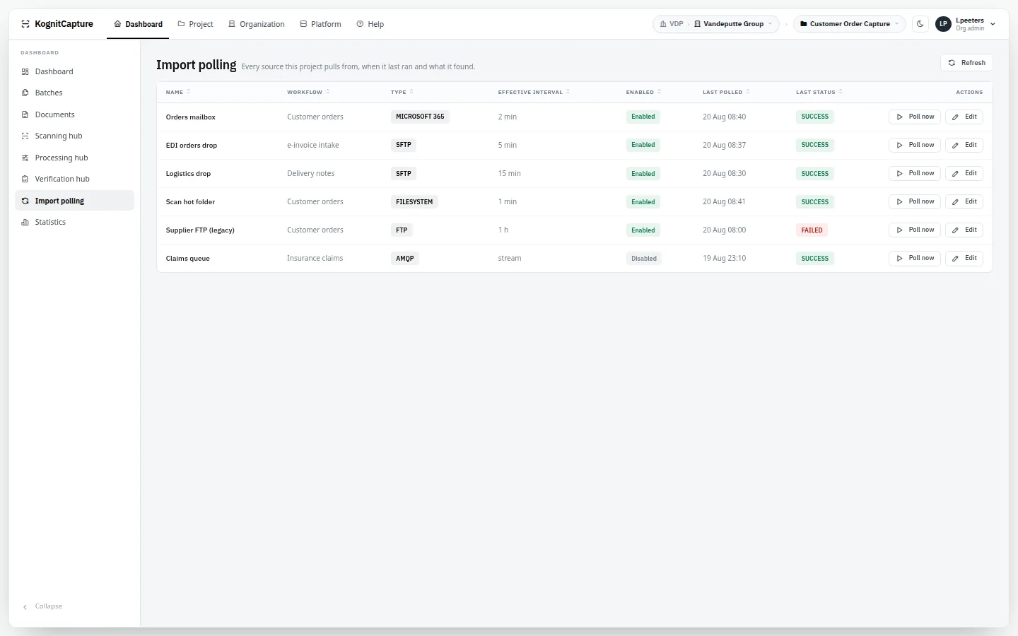
Task: Open Statistics in the sidebar
Action: pos(74,222)
